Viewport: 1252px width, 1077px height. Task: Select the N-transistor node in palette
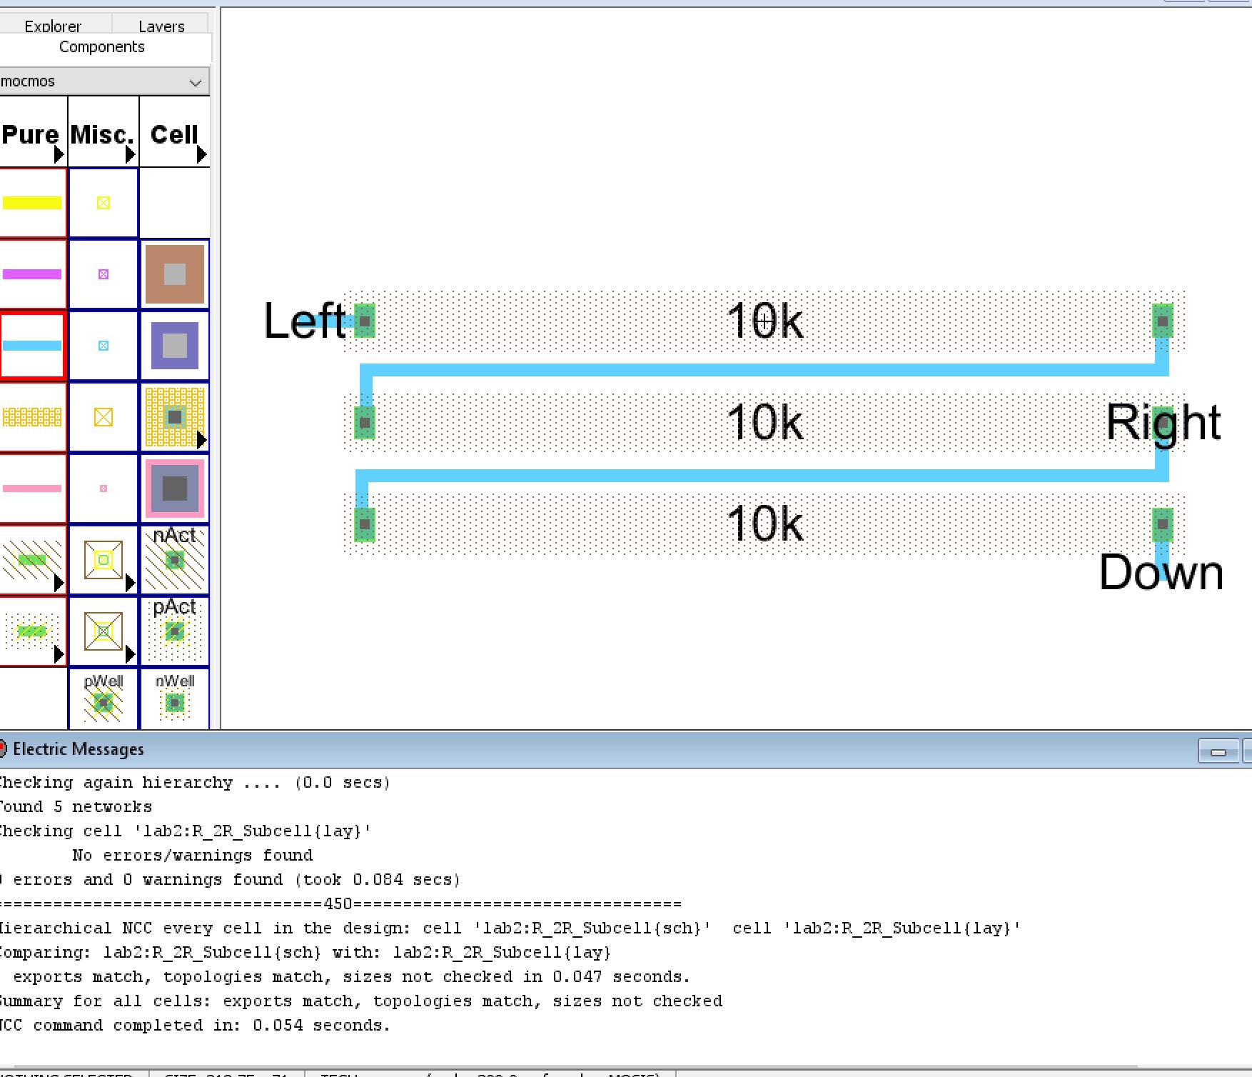click(104, 560)
